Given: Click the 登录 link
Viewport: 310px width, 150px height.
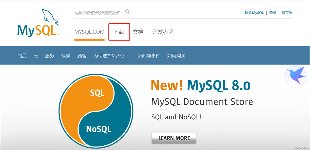Looking at the screenshot, I should click(x=273, y=13).
